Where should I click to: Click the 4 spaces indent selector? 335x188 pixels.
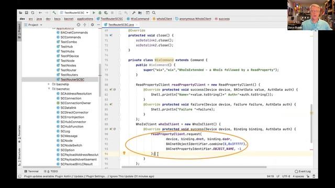(x=298, y=177)
